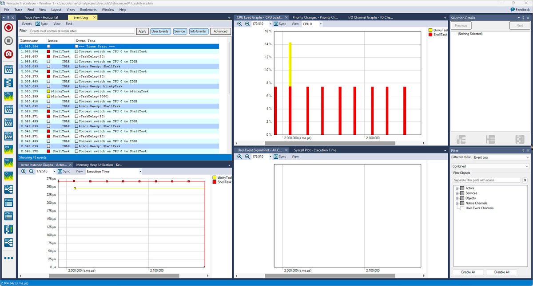
Task: Open the Bookmarks menu
Action: pyautogui.click(x=88, y=9)
